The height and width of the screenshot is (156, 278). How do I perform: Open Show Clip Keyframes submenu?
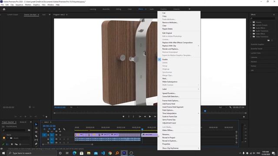tap(179, 148)
